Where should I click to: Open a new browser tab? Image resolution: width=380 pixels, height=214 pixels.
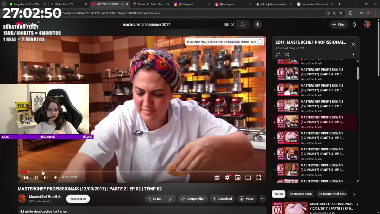pos(339,4)
